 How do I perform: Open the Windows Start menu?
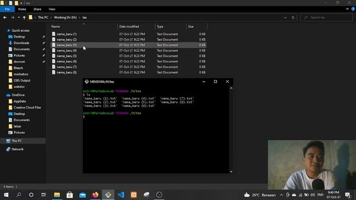(6, 195)
